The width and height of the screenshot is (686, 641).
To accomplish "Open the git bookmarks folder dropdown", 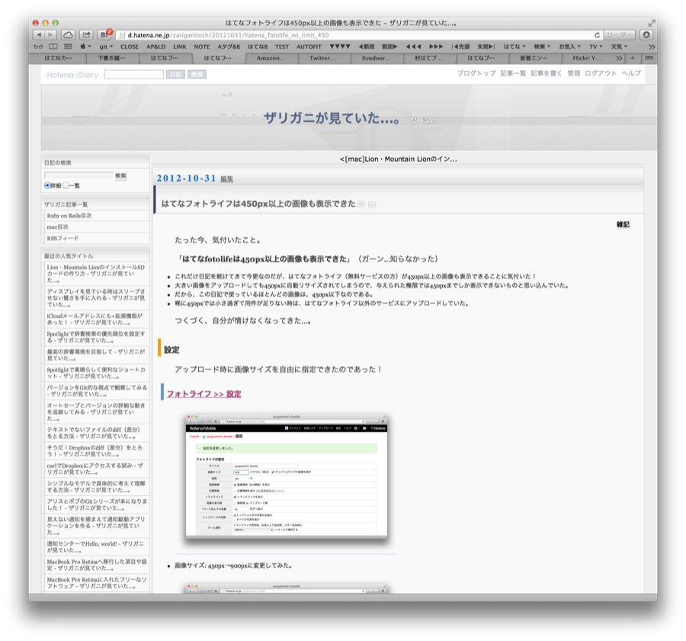I will point(106,47).
